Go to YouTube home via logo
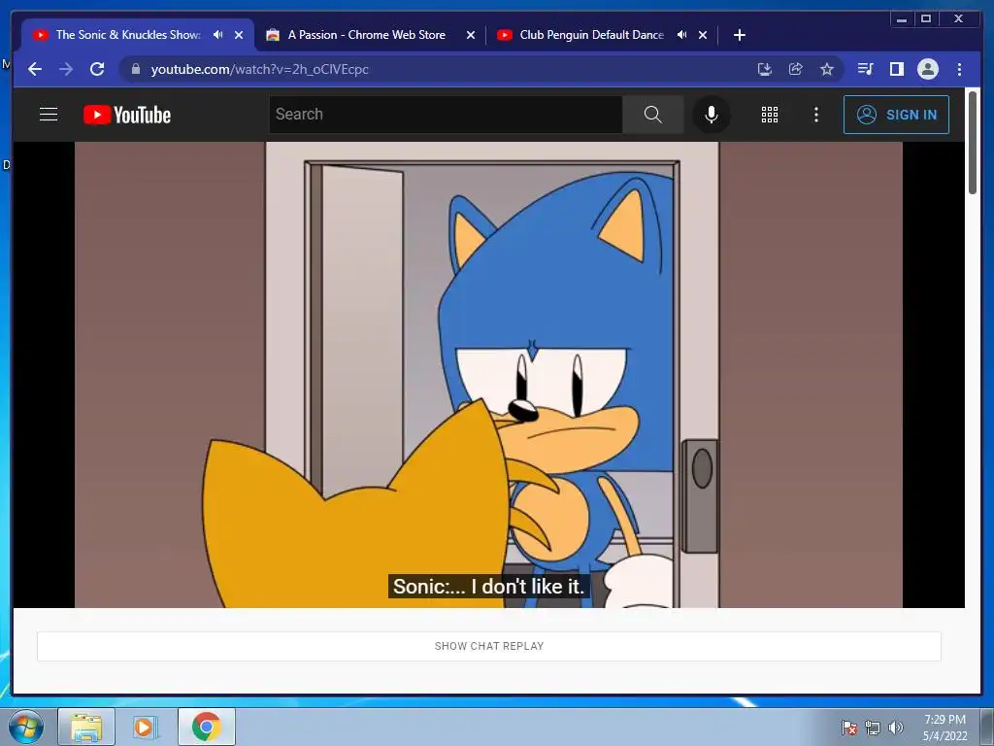The height and width of the screenshot is (746, 994). (127, 115)
